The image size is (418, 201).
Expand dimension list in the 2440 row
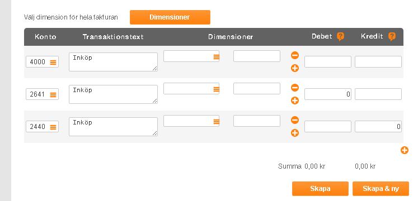[x=216, y=122]
